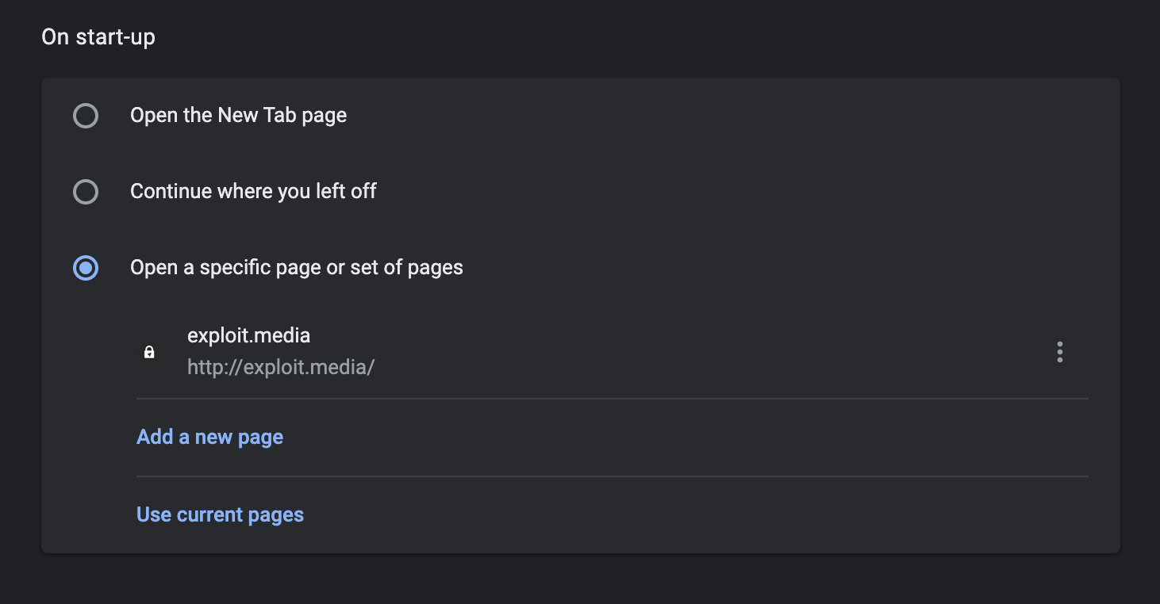Click the http://exploit.media/ URL text

(280, 367)
